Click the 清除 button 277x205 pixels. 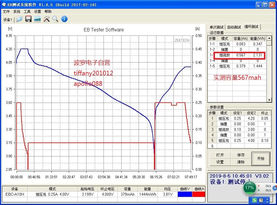[241, 162]
